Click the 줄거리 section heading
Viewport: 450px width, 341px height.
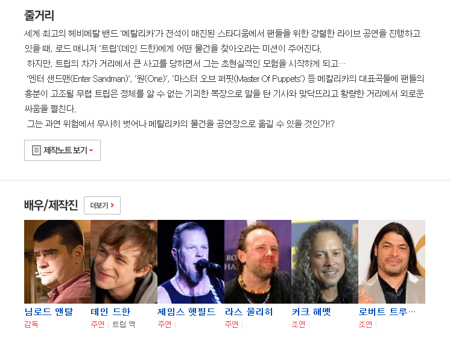coord(39,15)
